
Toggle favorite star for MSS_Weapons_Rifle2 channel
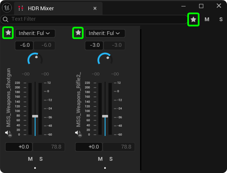(x=78, y=33)
